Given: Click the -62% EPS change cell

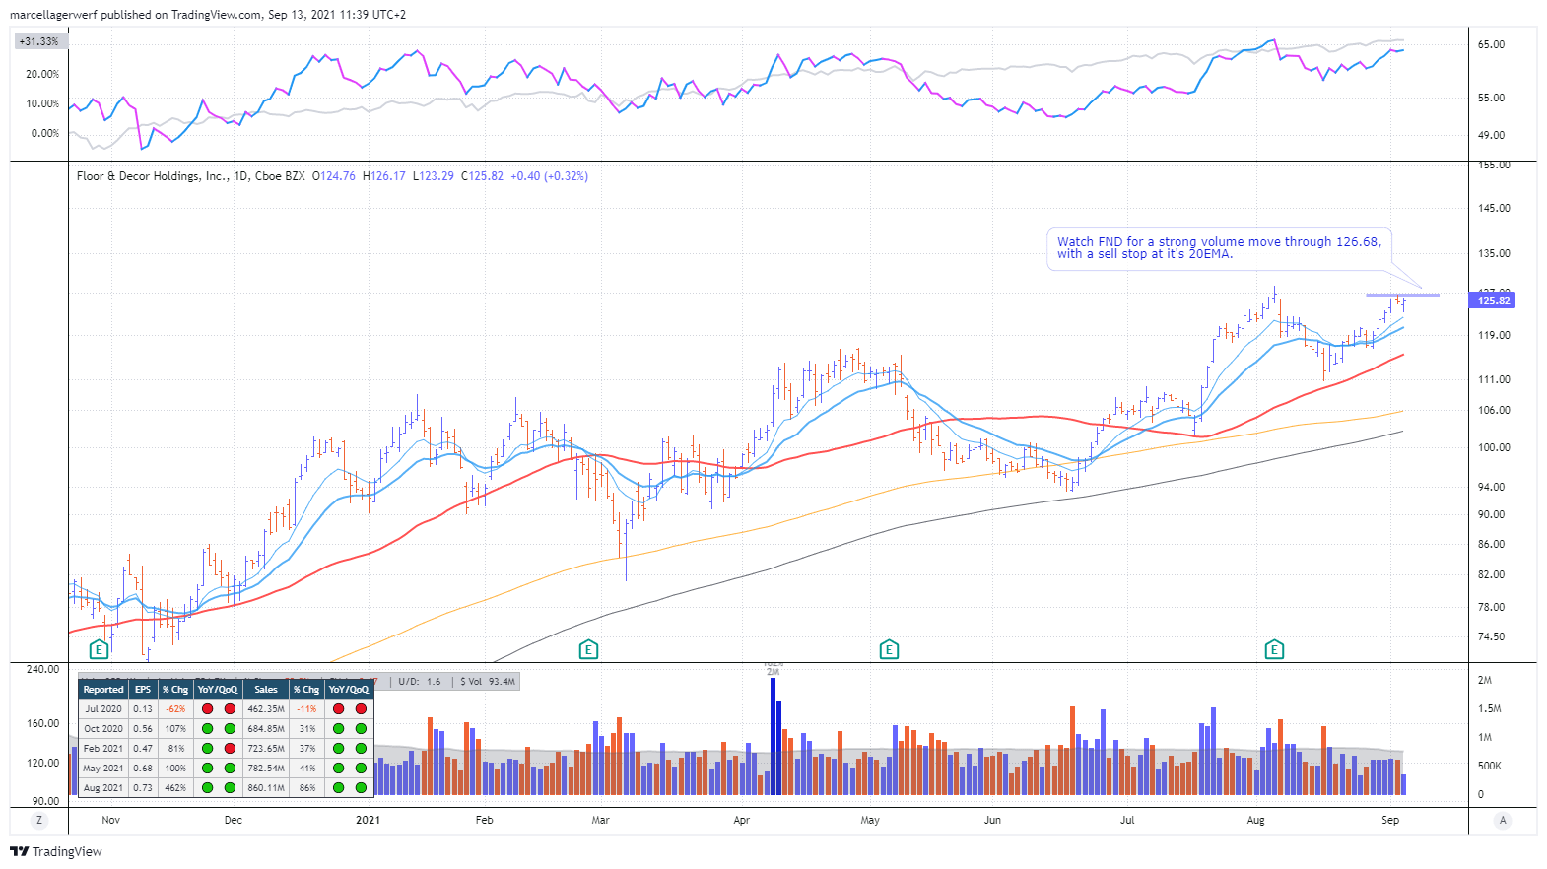Looking at the screenshot, I should click(x=175, y=708).
